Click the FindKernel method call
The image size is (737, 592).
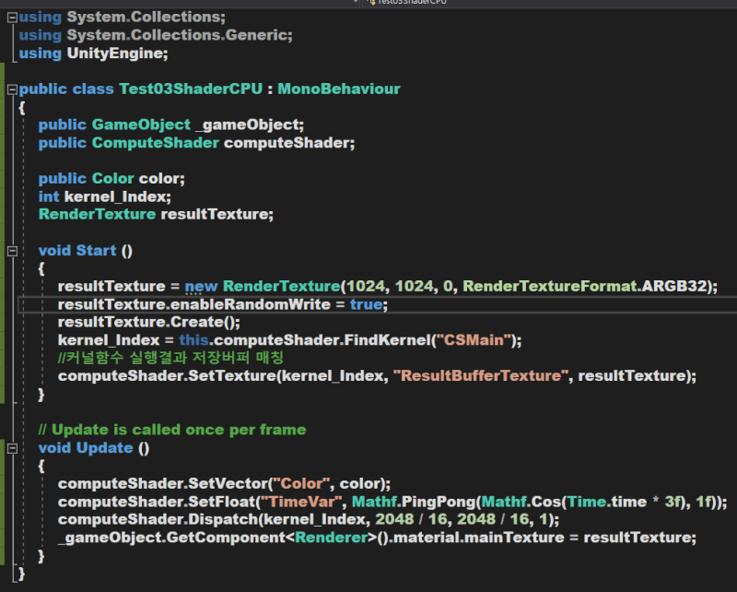pyautogui.click(x=387, y=339)
